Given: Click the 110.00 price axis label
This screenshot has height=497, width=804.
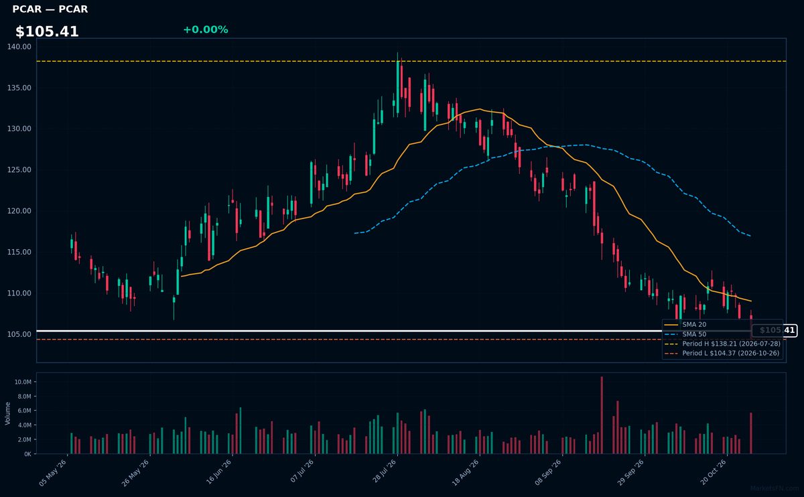Looking at the screenshot, I should pos(20,293).
